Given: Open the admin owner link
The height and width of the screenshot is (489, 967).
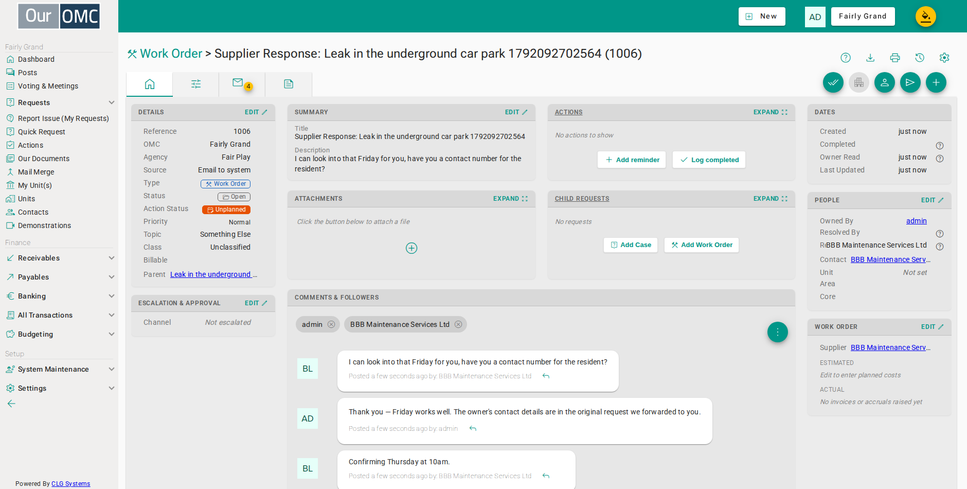Looking at the screenshot, I should [x=916, y=221].
